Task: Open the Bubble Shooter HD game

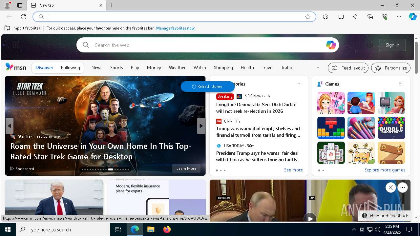Action: tap(391, 128)
